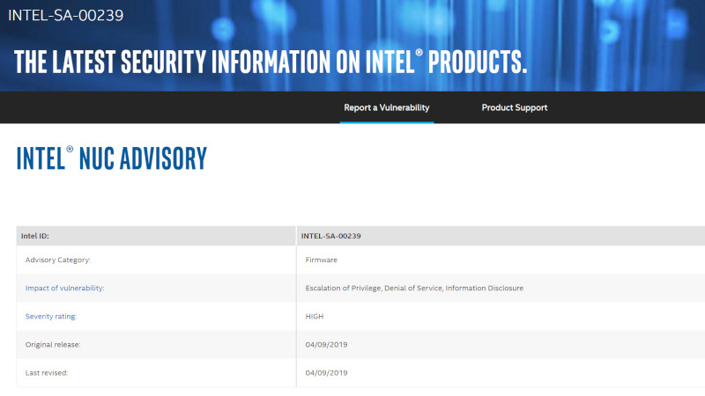Select the Last revised date value
Screen dimensions: 705x396
tap(326, 372)
